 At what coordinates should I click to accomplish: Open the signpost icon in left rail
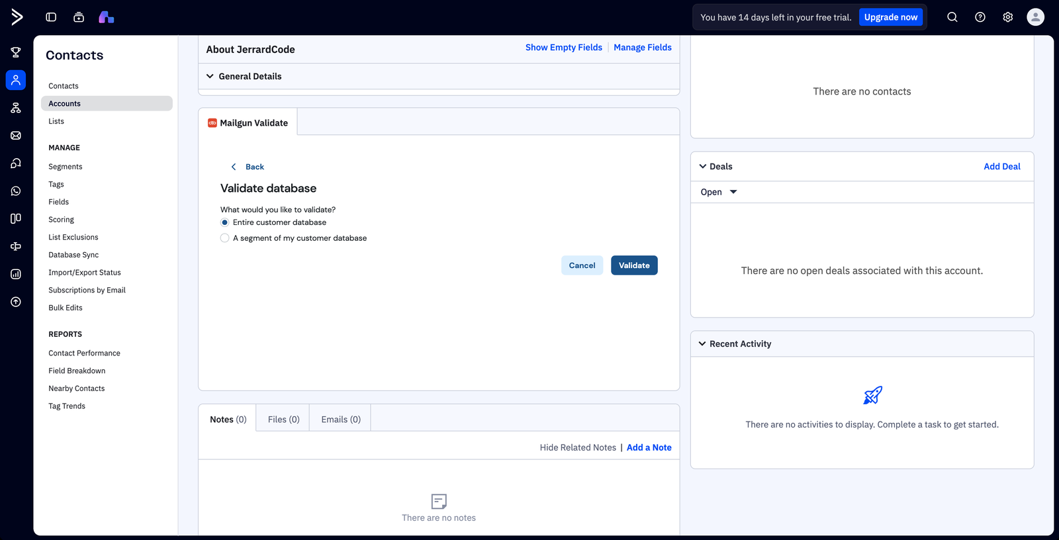pyautogui.click(x=16, y=246)
